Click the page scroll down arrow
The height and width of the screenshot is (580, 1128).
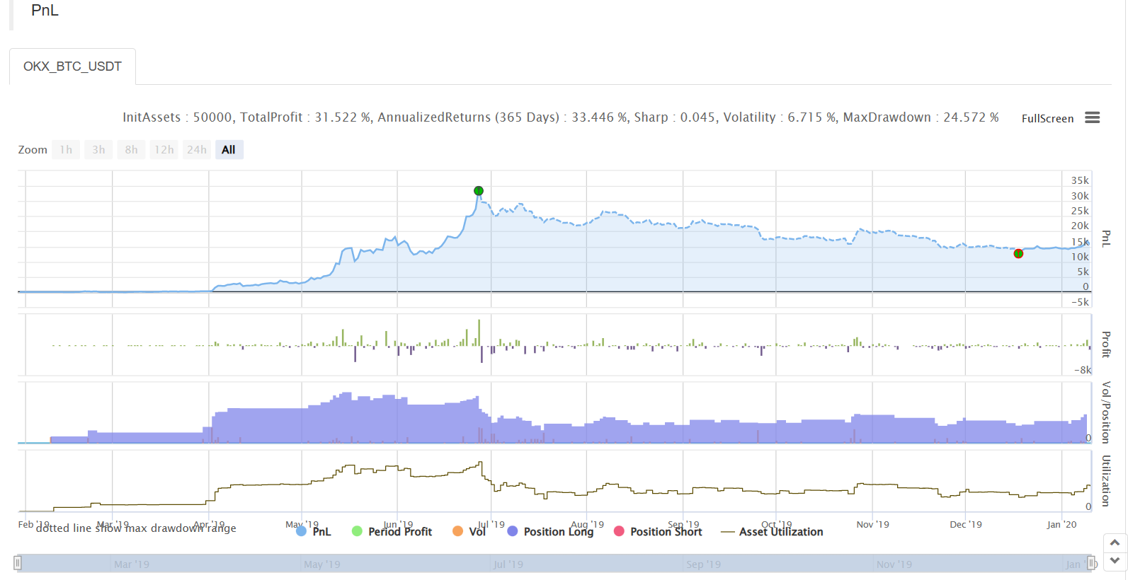point(1115,562)
